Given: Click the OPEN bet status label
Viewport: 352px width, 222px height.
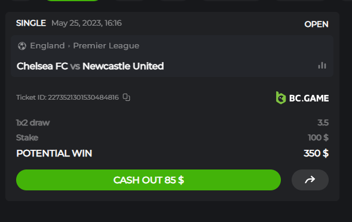Looking at the screenshot, I should click(x=316, y=24).
